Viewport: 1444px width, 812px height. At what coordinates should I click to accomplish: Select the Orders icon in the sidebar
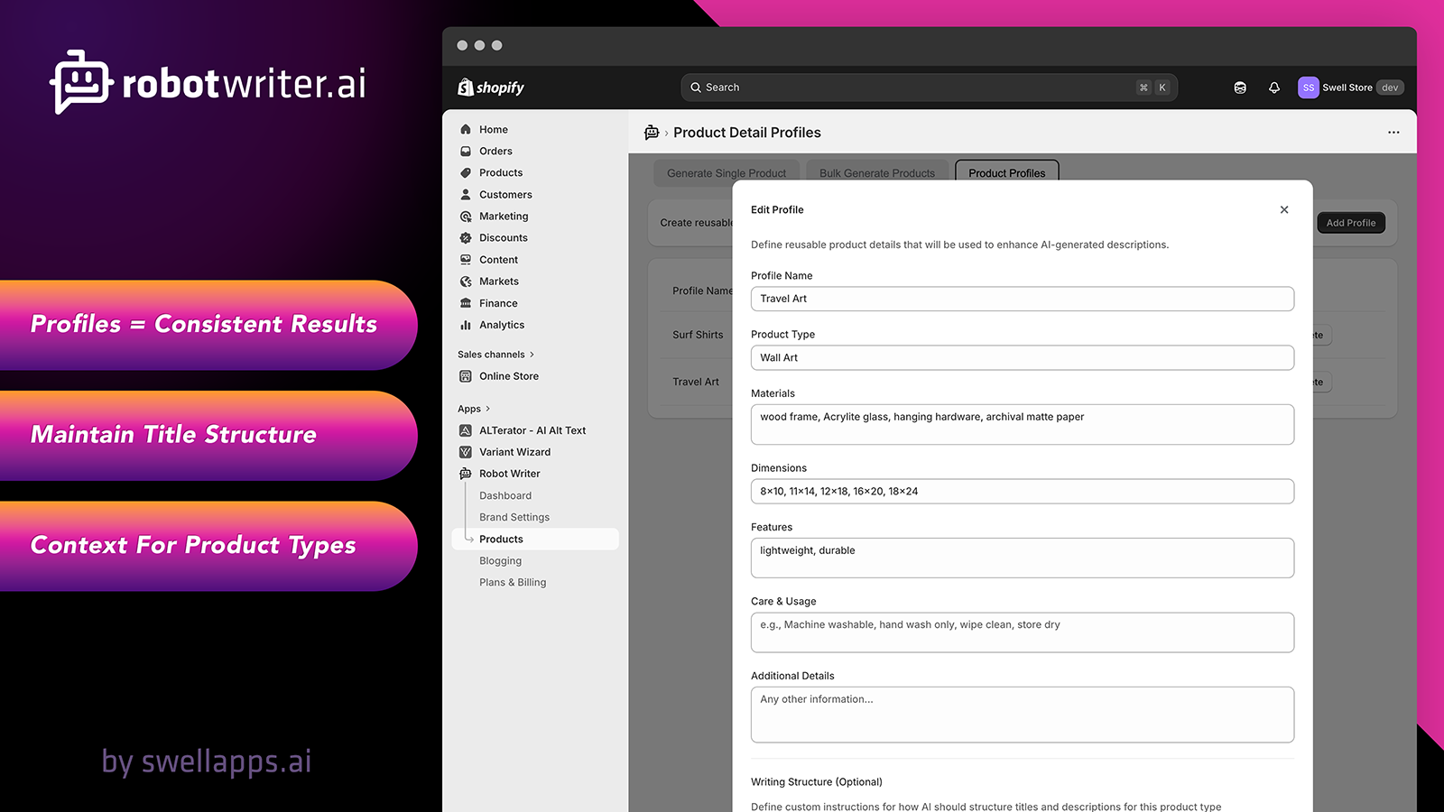click(x=466, y=151)
